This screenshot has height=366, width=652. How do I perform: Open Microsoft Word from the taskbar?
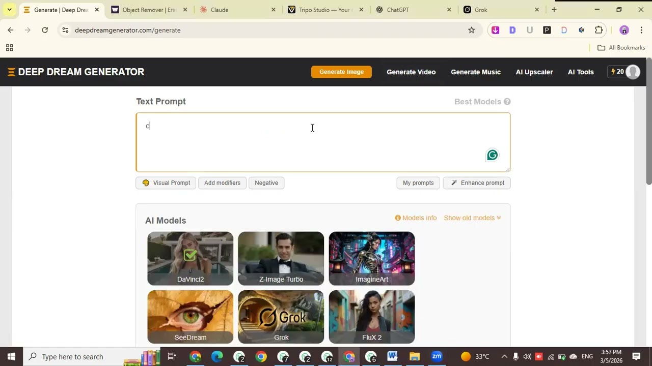(392, 356)
